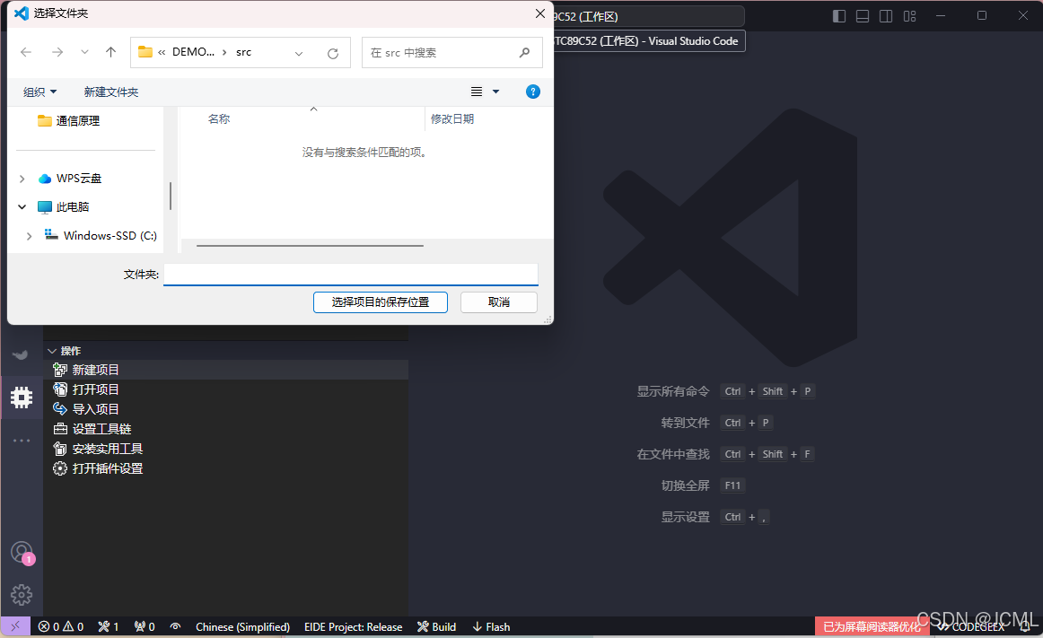Open recent locations dropdown arrow
This screenshot has width=1043, height=638.
click(x=84, y=53)
